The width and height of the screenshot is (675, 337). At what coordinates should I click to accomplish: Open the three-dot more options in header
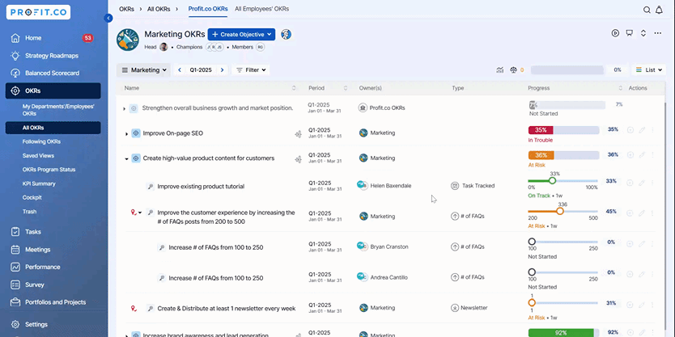click(656, 33)
